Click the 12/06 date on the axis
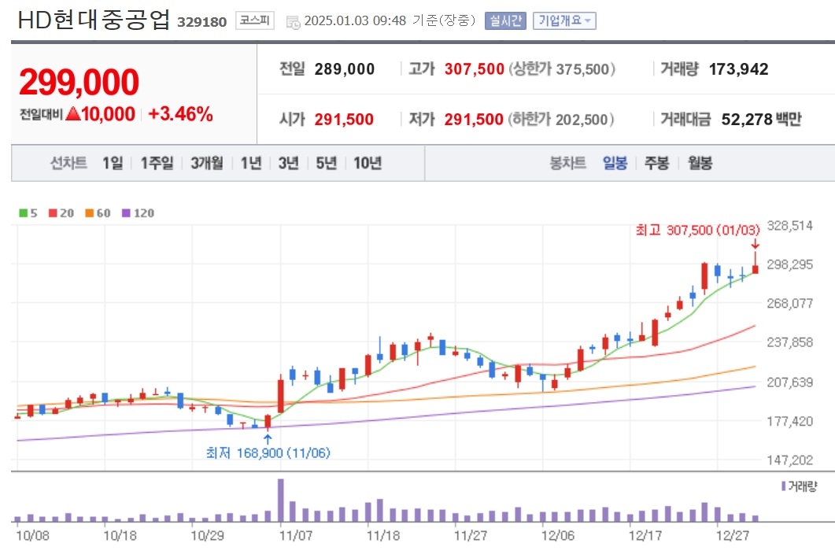The image size is (835, 554). [x=557, y=535]
